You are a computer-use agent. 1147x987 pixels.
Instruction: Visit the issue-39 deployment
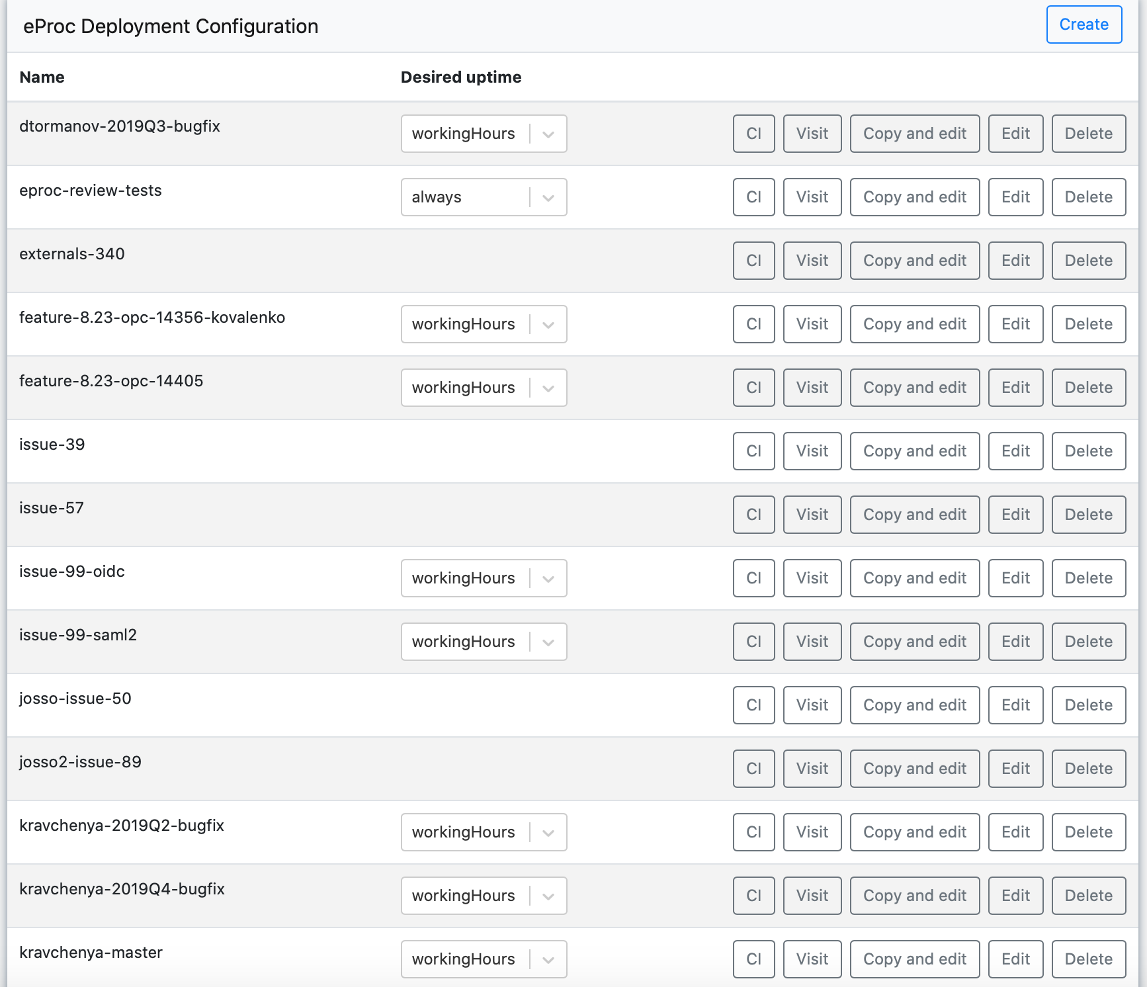click(812, 451)
